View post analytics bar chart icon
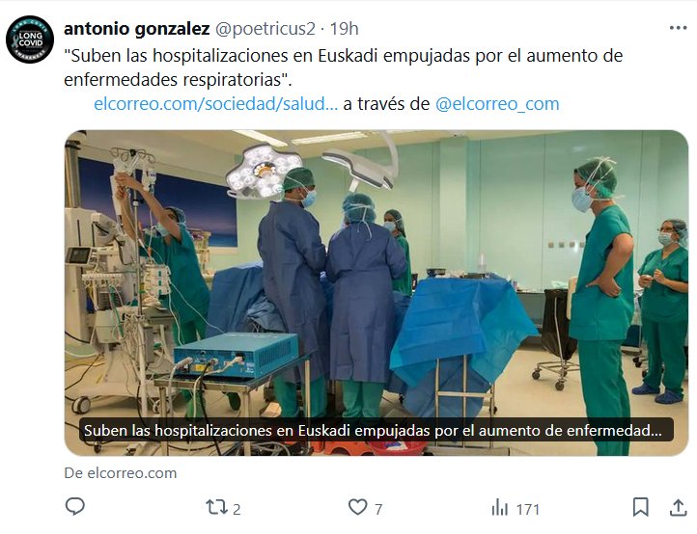The width and height of the screenshot is (697, 534). pos(500,507)
